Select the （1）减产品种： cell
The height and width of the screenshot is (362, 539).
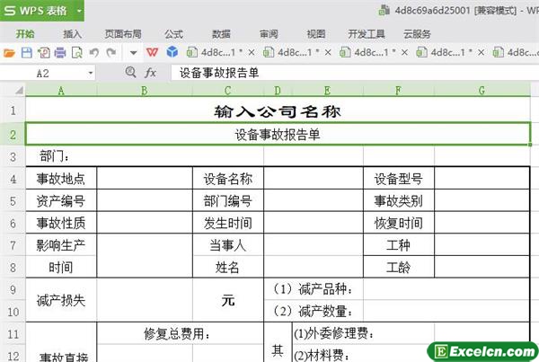tap(314, 289)
